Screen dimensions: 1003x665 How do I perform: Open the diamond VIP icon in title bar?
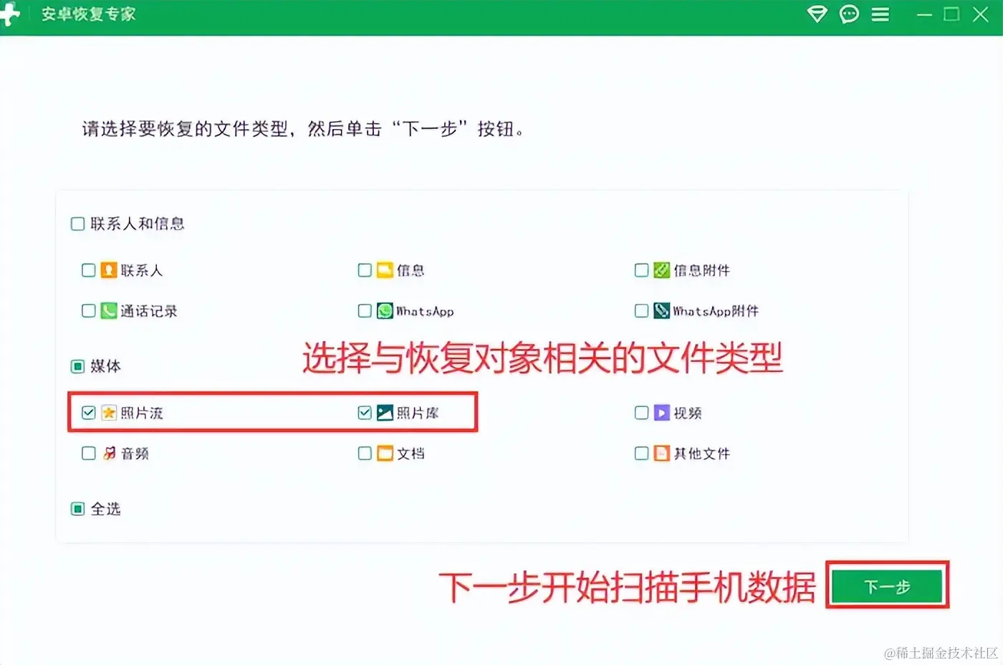tap(817, 14)
